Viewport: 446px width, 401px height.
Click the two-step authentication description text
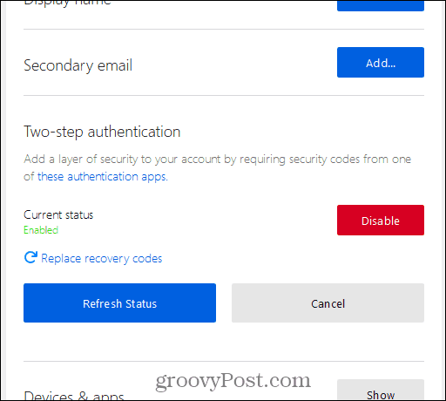[x=217, y=167]
